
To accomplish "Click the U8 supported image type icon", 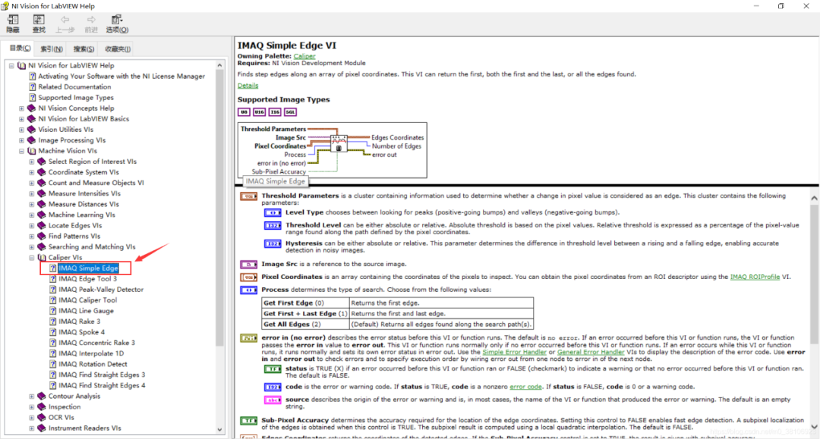I will click(243, 111).
